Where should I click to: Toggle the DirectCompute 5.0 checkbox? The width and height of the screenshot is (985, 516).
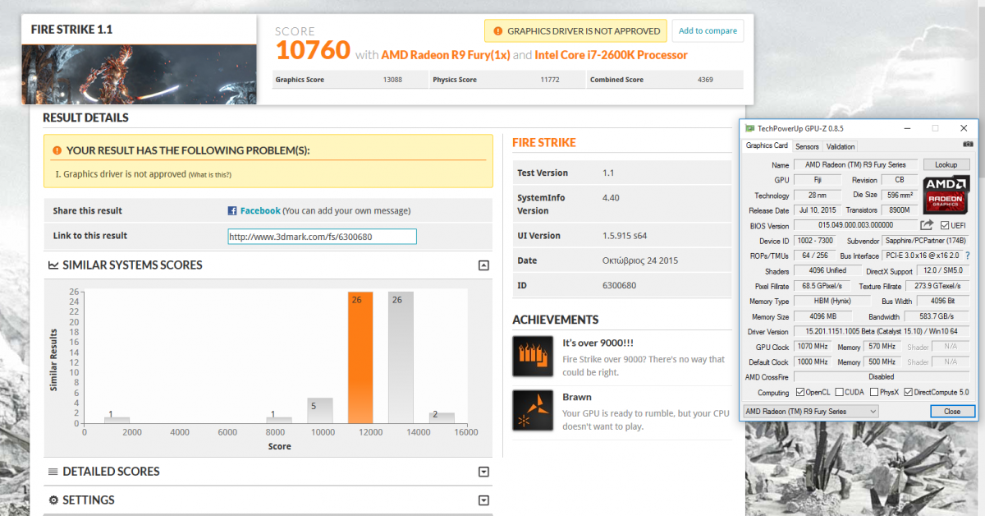(x=909, y=393)
